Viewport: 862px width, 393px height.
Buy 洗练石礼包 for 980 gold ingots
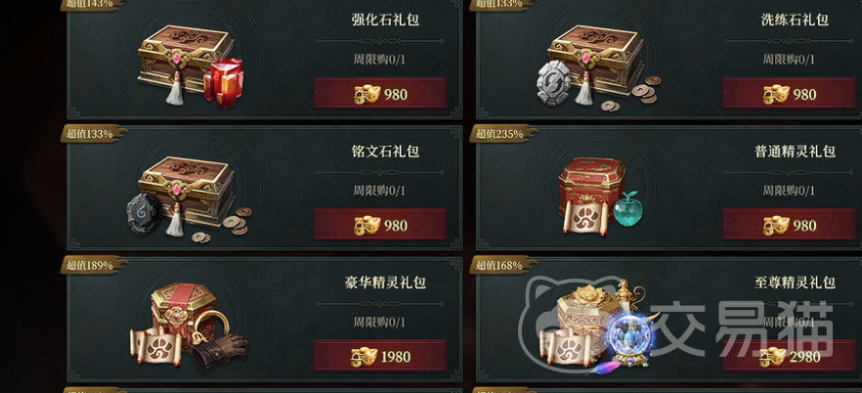point(789,94)
